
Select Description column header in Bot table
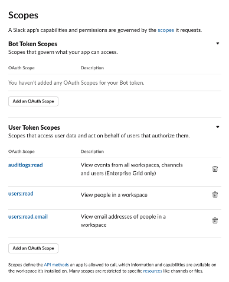click(x=92, y=68)
